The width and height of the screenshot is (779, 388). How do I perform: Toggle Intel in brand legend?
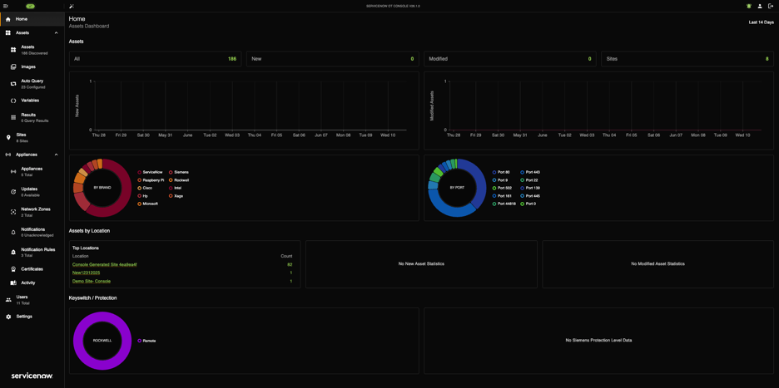(175, 188)
